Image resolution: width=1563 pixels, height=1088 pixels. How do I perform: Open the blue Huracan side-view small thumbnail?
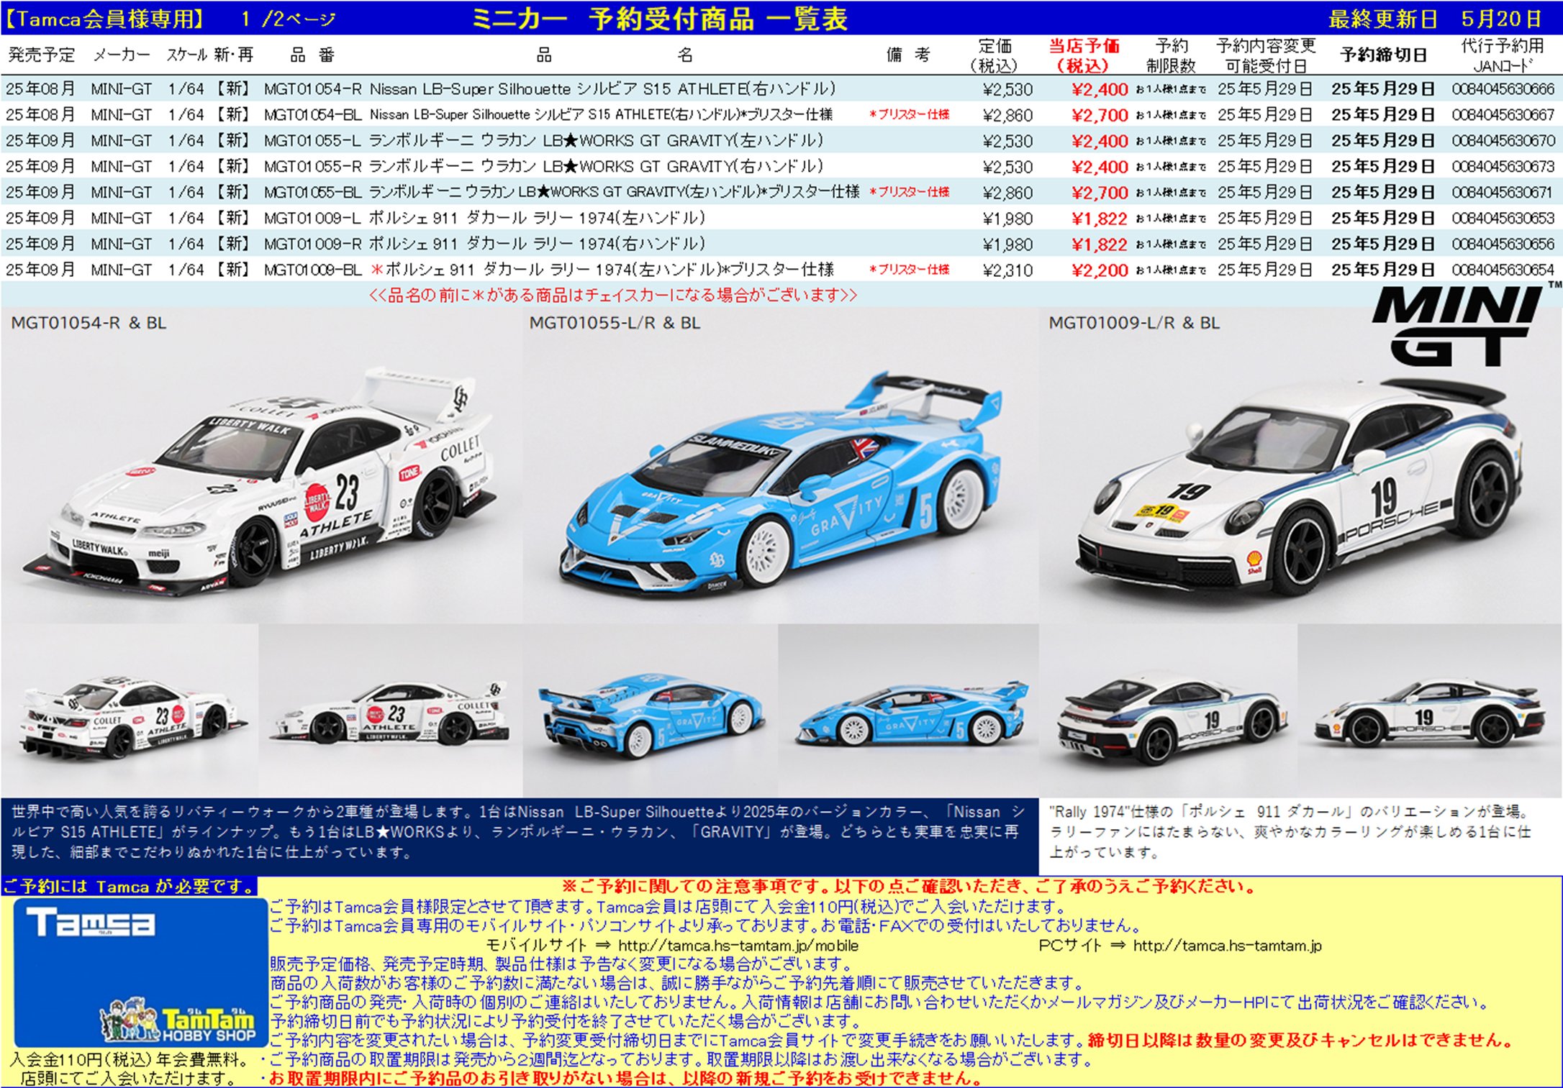(x=908, y=712)
